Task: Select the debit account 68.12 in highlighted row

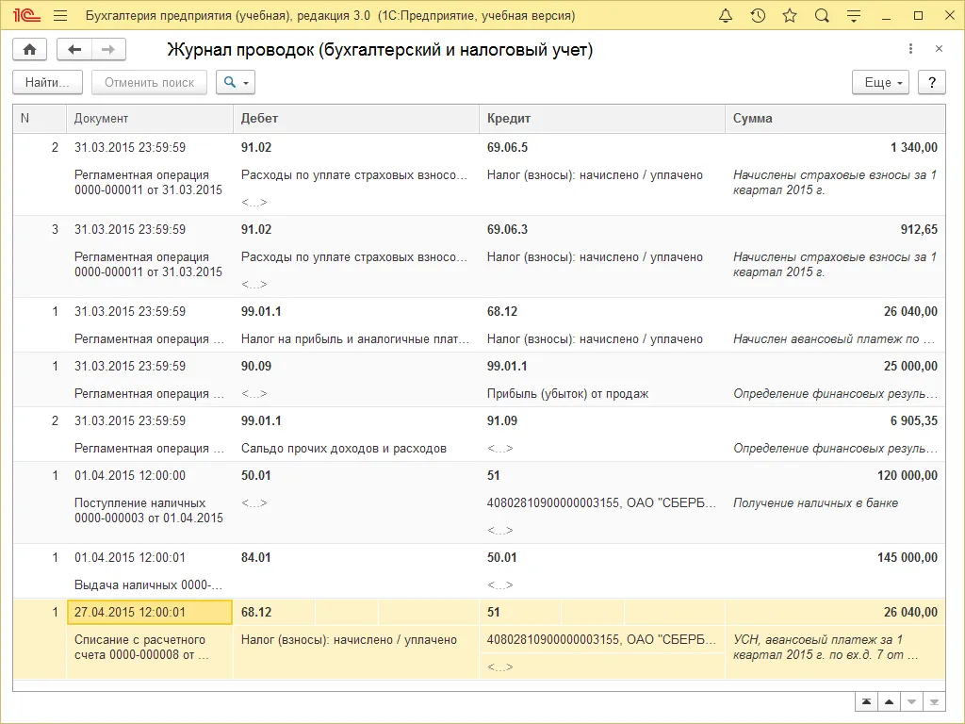Action: pyautogui.click(x=256, y=613)
